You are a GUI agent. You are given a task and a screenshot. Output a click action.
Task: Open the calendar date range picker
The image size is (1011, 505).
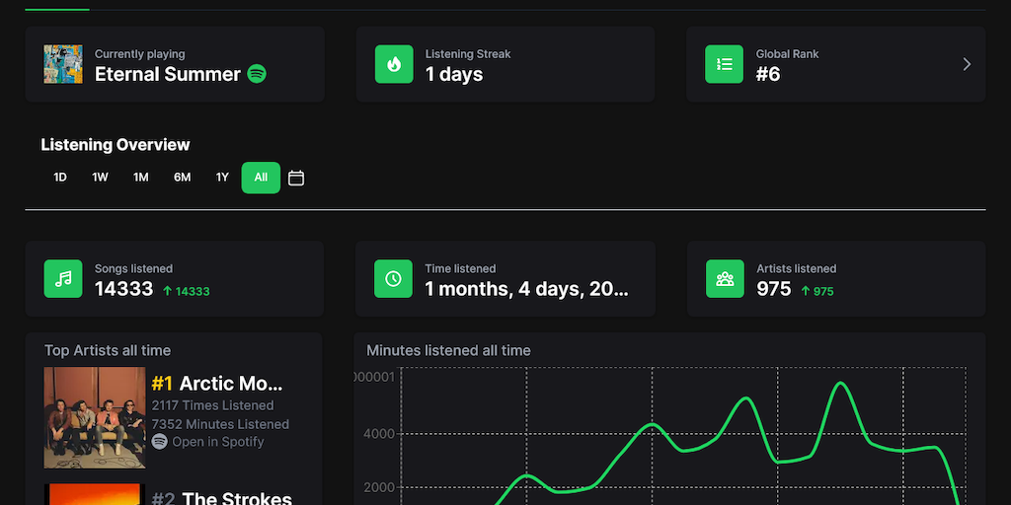296,178
